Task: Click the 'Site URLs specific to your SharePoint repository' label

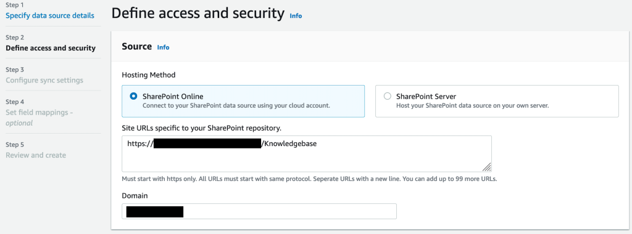Action: (x=202, y=128)
